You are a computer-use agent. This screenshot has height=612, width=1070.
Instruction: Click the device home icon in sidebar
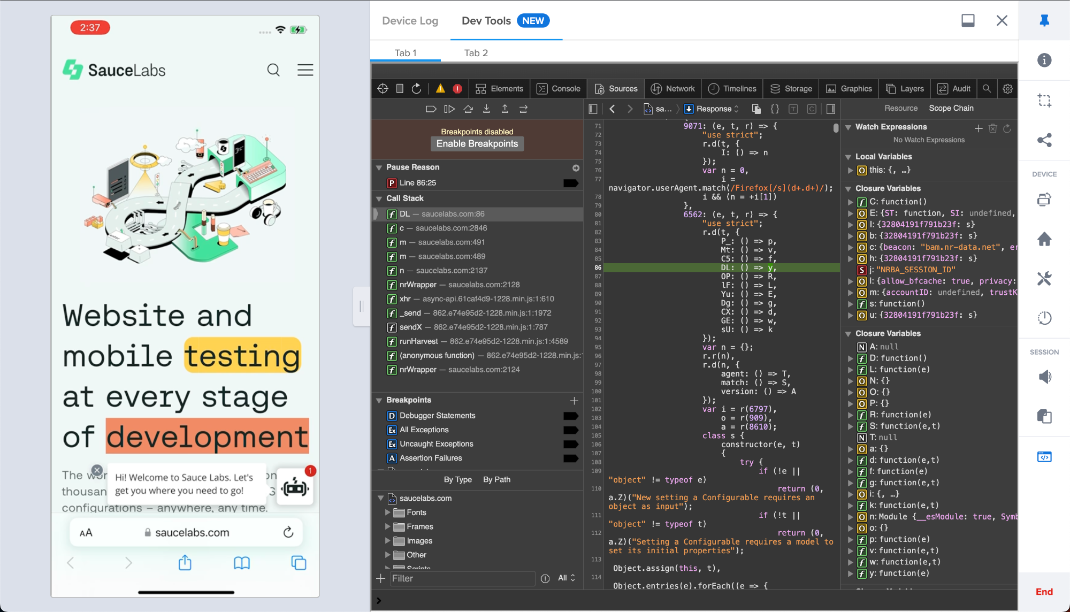[x=1044, y=239]
